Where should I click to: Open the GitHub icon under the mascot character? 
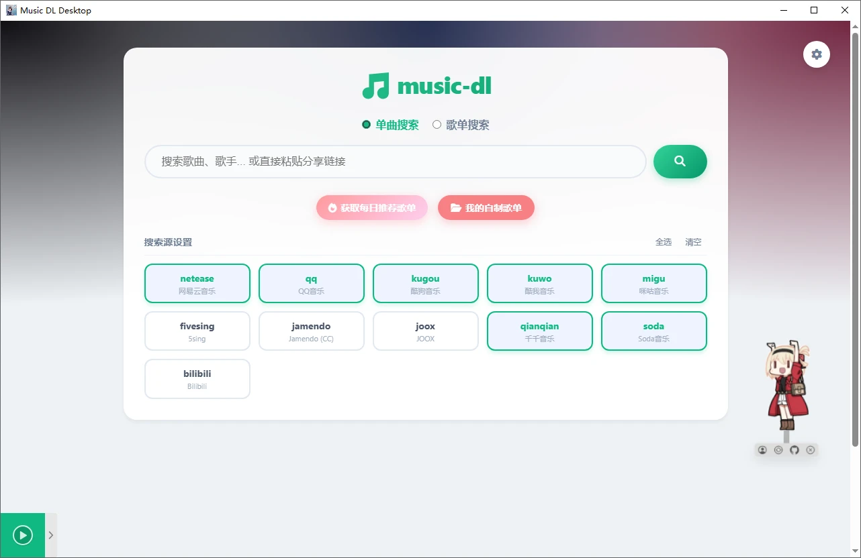795,449
